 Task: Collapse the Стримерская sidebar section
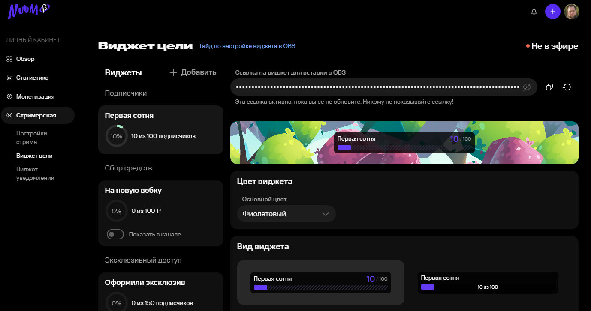click(x=37, y=115)
